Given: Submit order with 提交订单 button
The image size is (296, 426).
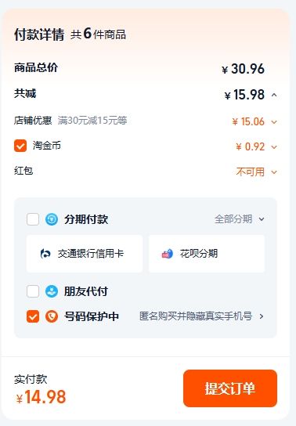Looking at the screenshot, I should coord(230,388).
